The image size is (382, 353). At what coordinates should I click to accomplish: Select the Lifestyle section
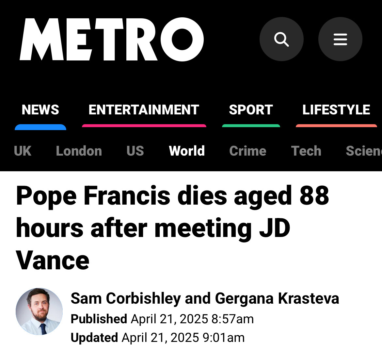(x=336, y=110)
